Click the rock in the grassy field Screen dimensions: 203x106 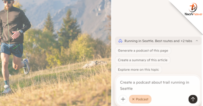pos(95,64)
